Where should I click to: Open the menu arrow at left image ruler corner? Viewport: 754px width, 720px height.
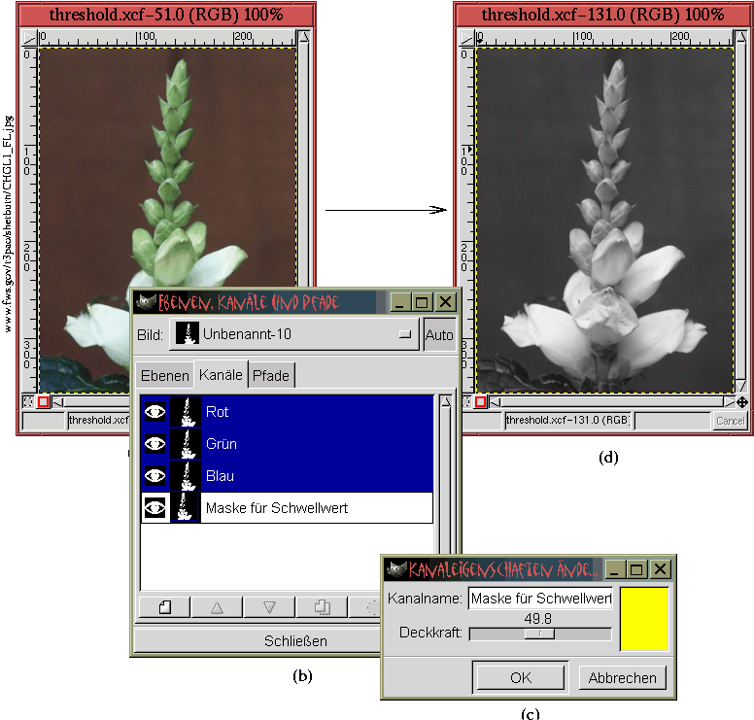tap(29, 38)
